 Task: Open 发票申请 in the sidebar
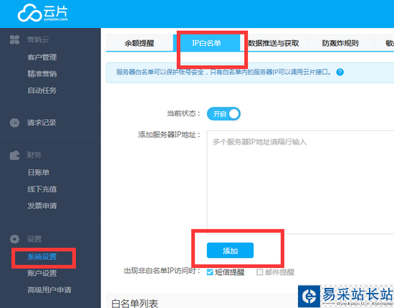coord(42,206)
